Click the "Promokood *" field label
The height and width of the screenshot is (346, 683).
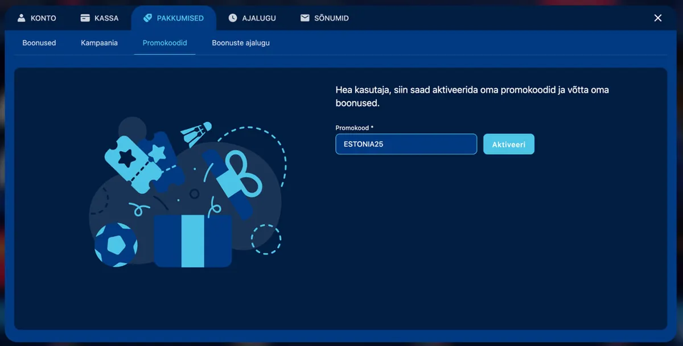click(355, 128)
